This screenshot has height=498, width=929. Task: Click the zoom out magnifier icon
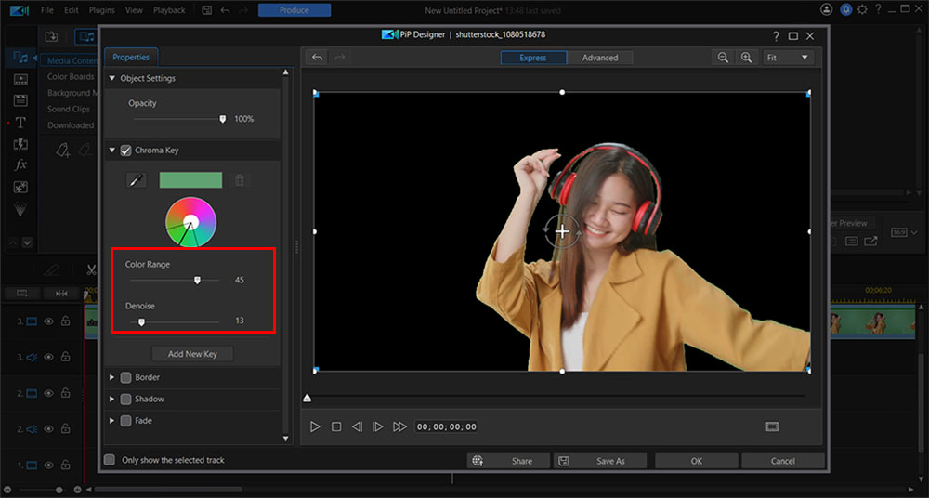coord(723,58)
